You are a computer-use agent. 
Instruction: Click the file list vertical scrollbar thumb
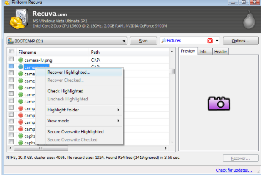pos(172,71)
